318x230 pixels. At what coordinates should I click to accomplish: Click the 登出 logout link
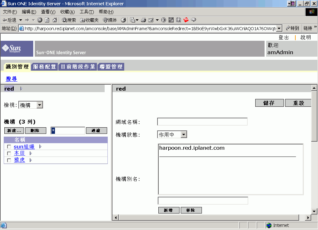[x=284, y=37]
